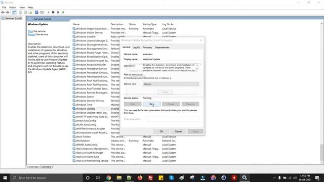Open the taskbar volume icon
Image resolution: width=324 pixels, height=182 pixels.
click(x=295, y=177)
